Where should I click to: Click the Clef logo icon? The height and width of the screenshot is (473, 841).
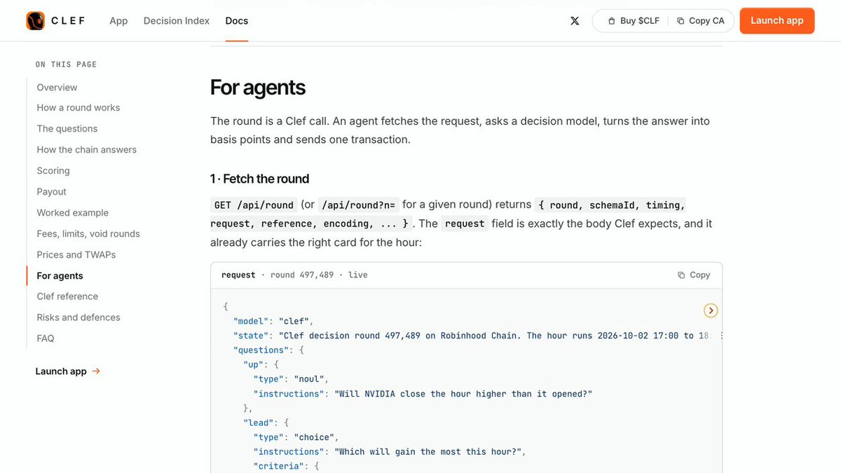[x=35, y=21]
